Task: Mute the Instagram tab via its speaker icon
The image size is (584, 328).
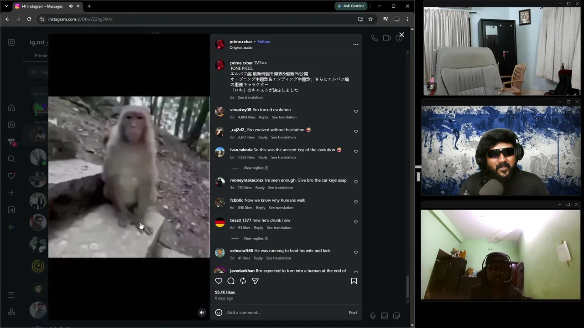Action: pyautogui.click(x=71, y=6)
